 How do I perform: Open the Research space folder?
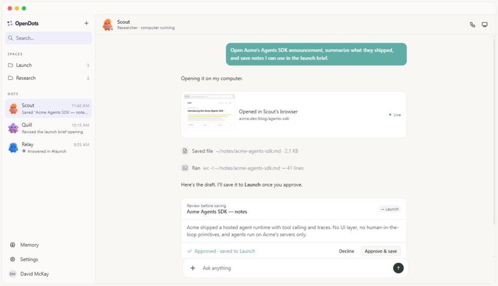48,78
